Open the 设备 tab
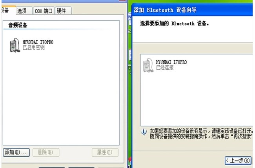 click(8, 10)
